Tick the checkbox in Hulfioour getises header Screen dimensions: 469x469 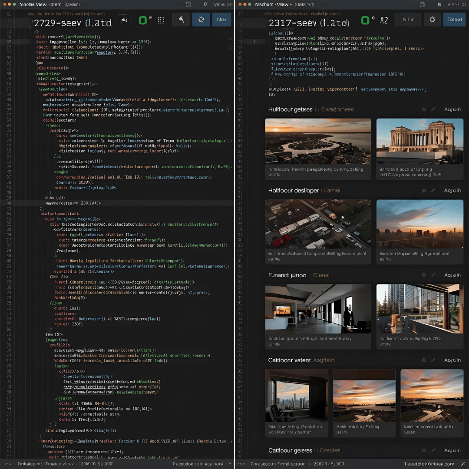pos(424,109)
